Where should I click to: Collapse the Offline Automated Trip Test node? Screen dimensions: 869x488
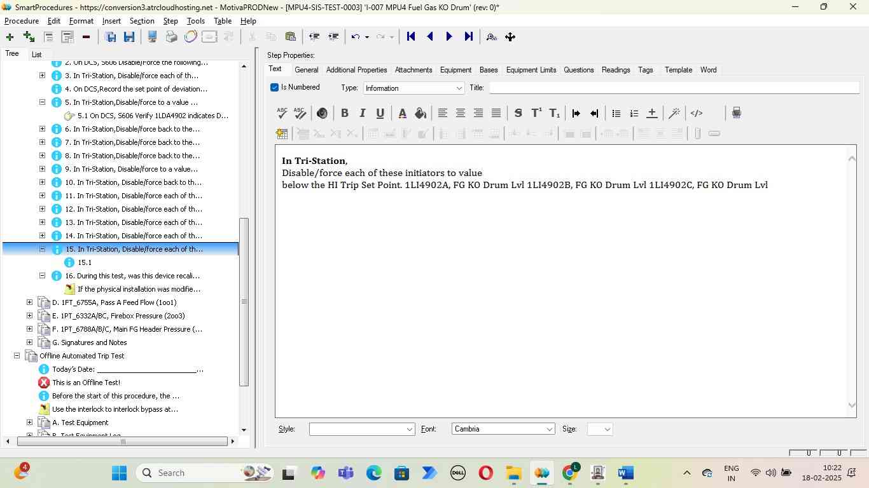click(x=17, y=356)
